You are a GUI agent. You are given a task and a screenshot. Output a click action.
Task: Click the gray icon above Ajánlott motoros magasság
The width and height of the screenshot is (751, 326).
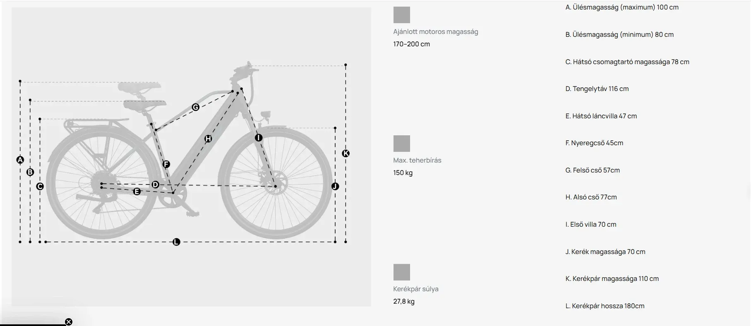401,15
